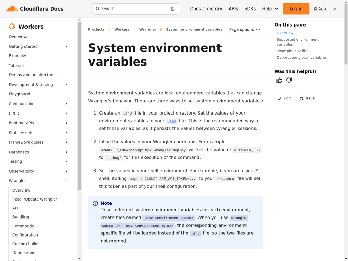Click the sidebar scrollbar thumb
This screenshot has width=348, height=261.
click(79, 106)
